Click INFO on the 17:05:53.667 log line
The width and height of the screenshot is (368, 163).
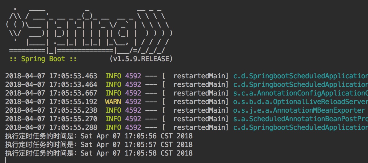pyautogui.click(x=113, y=93)
